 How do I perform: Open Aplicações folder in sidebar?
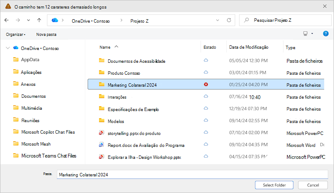tap(31, 72)
